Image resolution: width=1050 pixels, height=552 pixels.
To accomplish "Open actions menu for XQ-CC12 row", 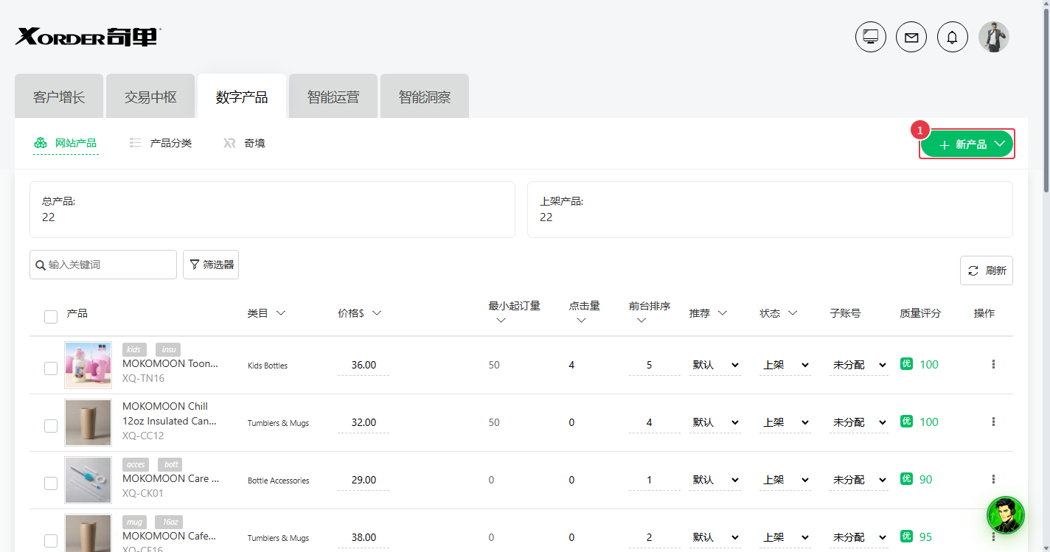I will [993, 422].
